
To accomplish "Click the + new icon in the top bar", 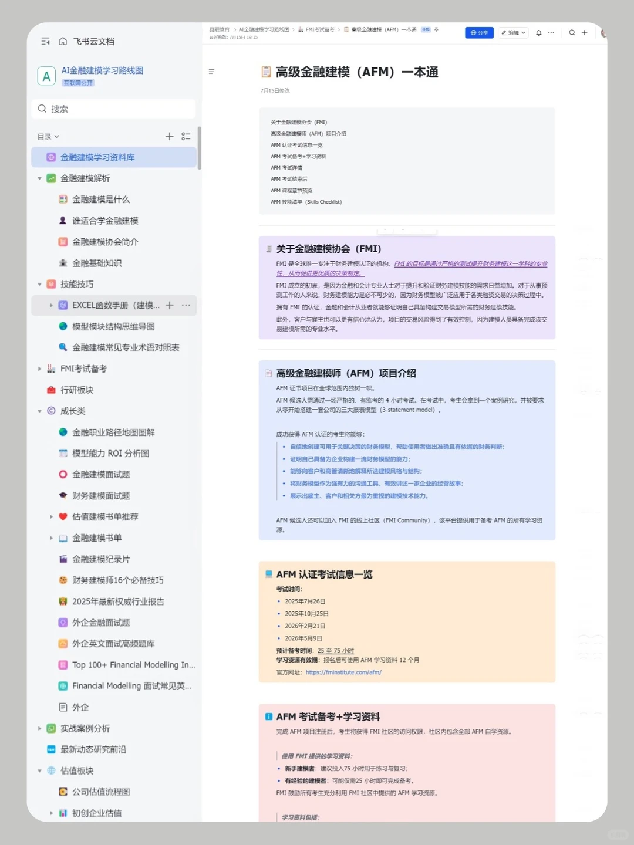I will click(x=584, y=33).
